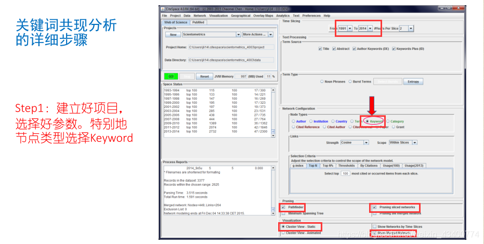This screenshot has width=484, height=244.
Task: Open the More Actions dropdown
Action: (270, 34)
